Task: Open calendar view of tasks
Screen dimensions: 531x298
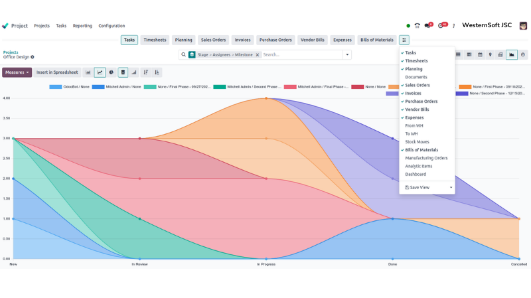Action: tap(480, 55)
